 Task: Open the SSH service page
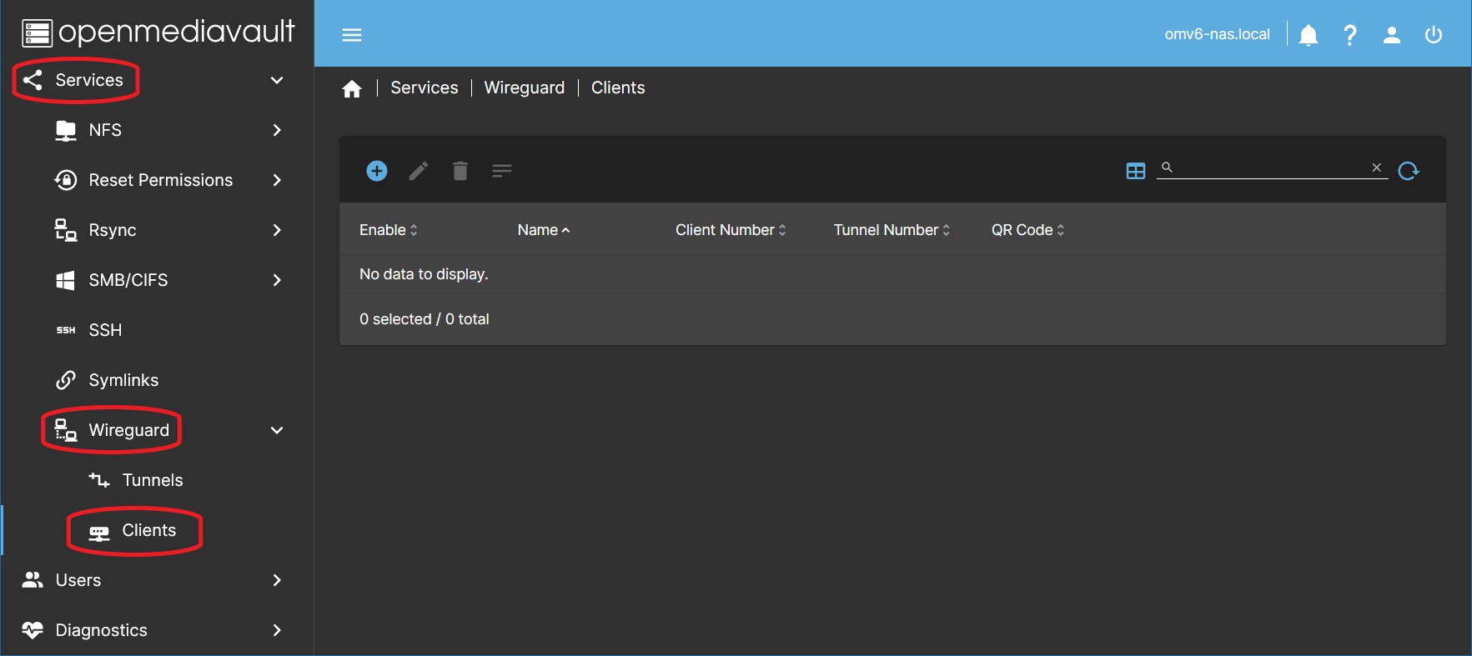pos(105,330)
